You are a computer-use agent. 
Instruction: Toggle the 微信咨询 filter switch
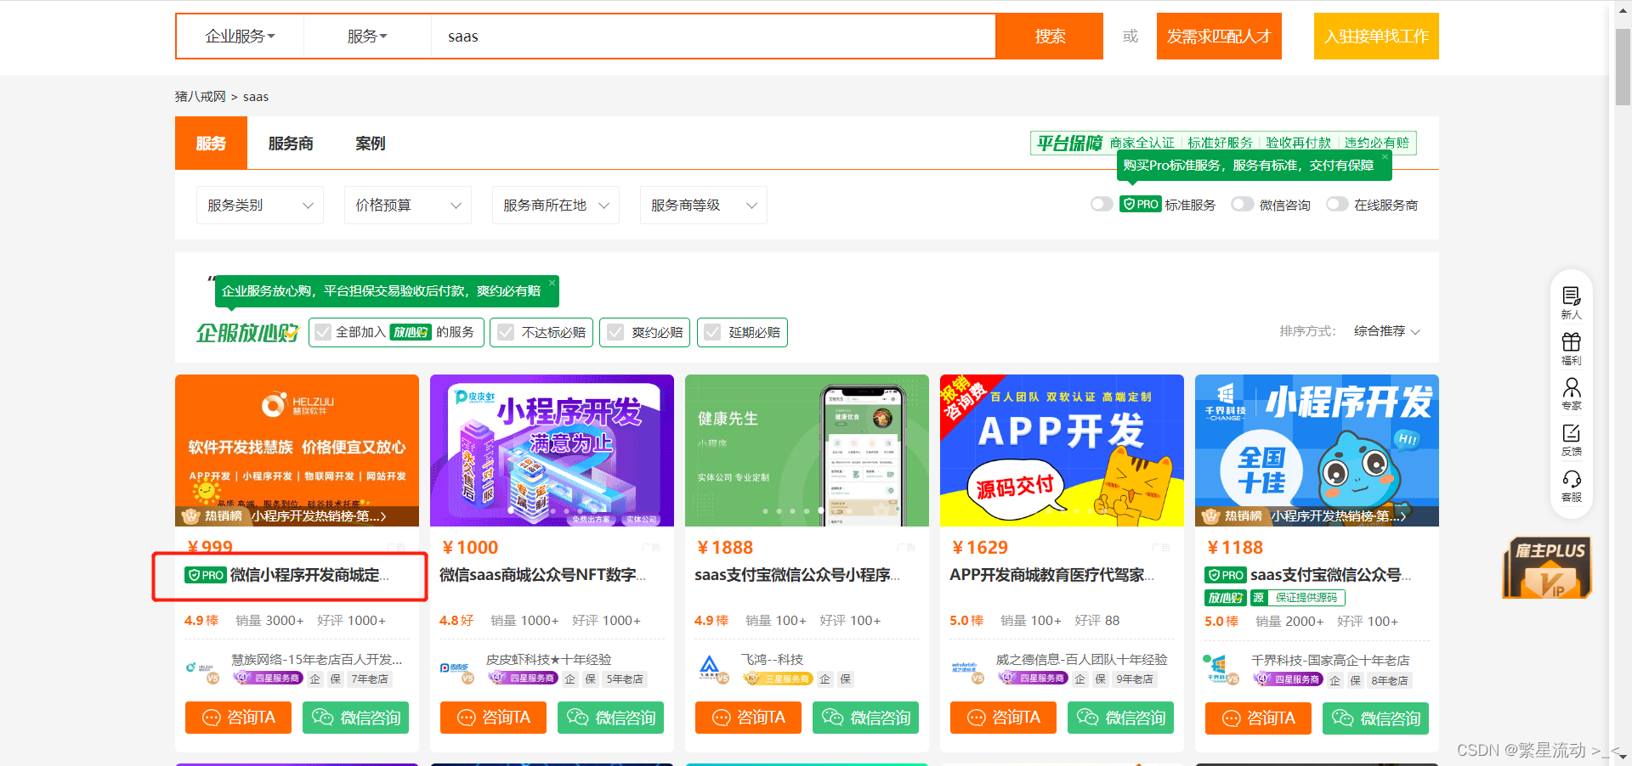pyautogui.click(x=1243, y=204)
